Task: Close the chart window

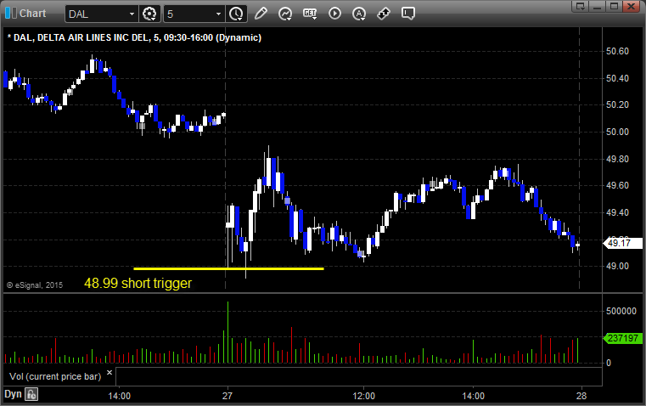Action: click(631, 6)
